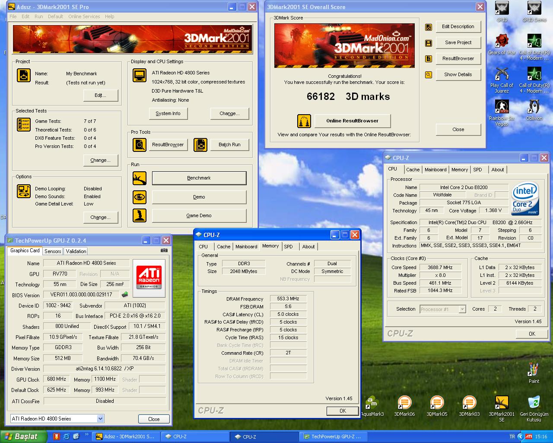The image size is (553, 443).
Task: Open the Geri Dönüşüm Kutusu recycle bin
Action: [534, 409]
